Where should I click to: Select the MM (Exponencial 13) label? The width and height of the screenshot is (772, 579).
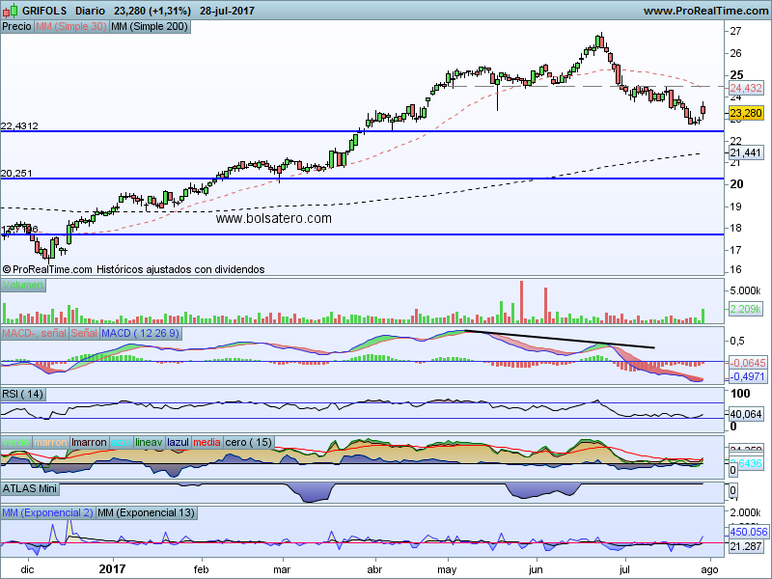click(147, 510)
